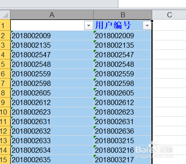Viewport: 186px width, 164px height.
Task: Click cell B14 containing 2018003216
Action: [123, 150]
